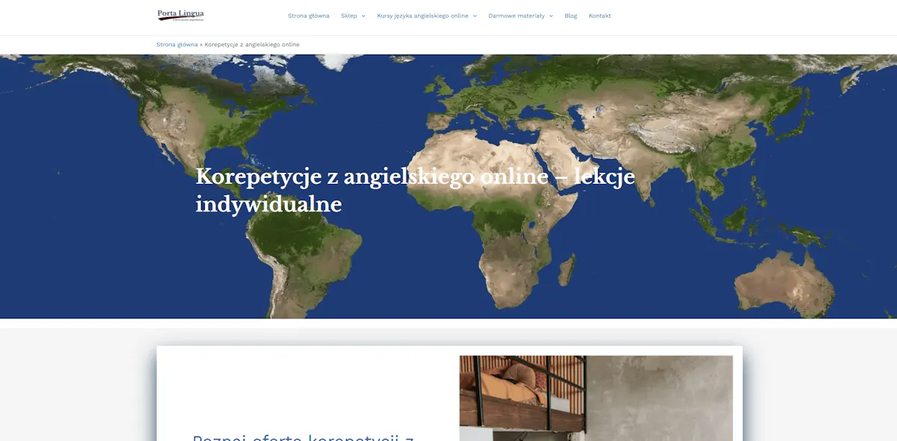Open the Kontakt page
The width and height of the screenshot is (897, 441).
point(599,16)
